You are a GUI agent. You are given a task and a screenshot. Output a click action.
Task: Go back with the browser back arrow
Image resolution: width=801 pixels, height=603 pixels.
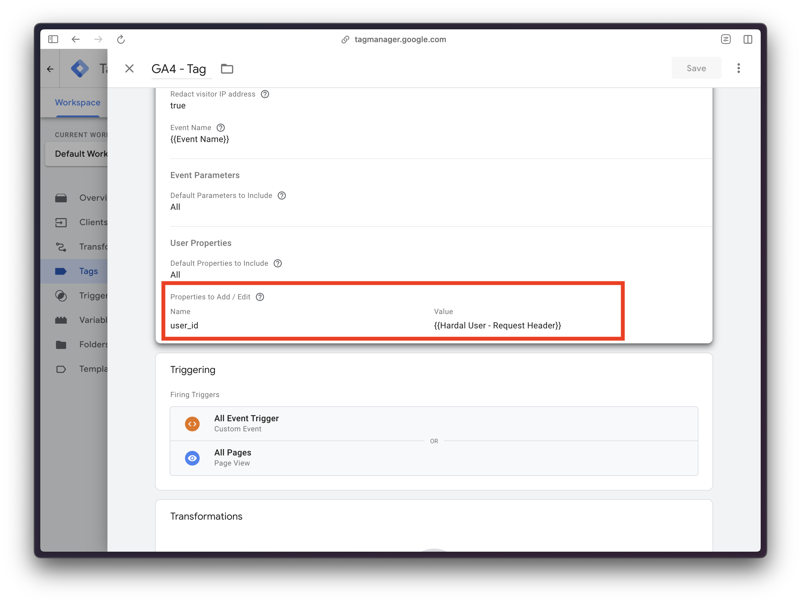coord(75,39)
